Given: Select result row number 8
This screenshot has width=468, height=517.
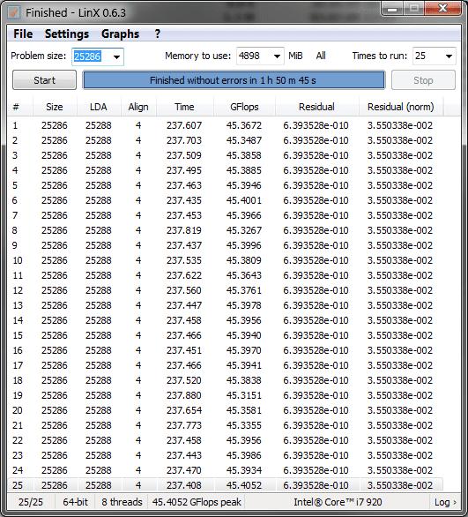Looking at the screenshot, I should tap(226, 230).
